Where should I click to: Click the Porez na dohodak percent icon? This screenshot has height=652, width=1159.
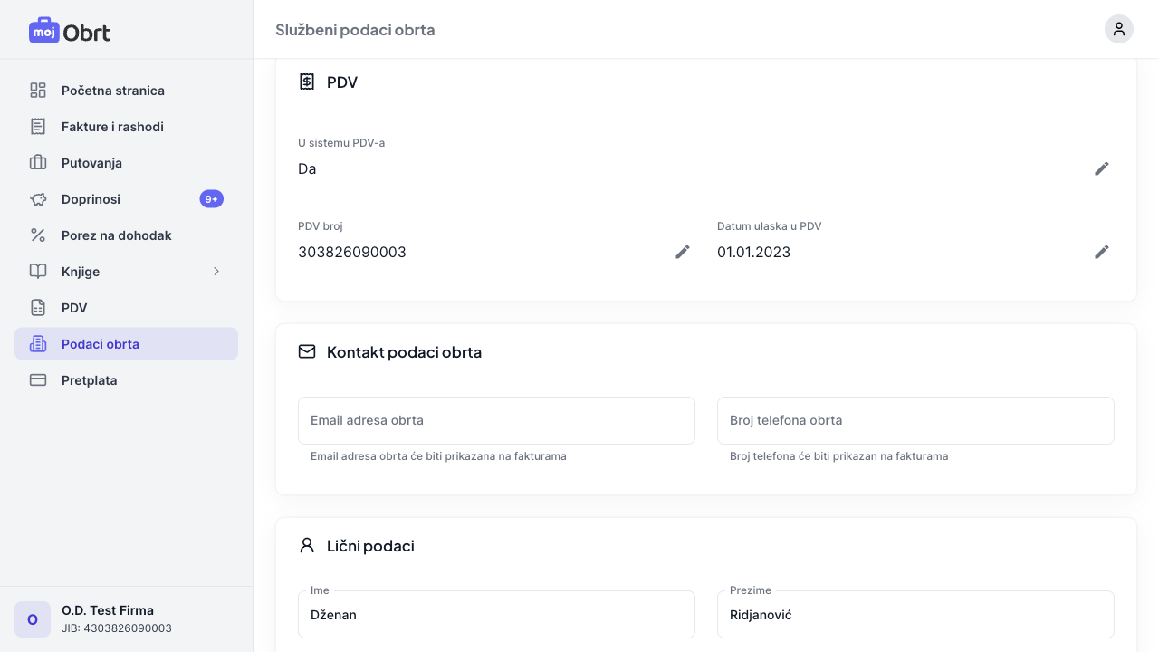[38, 235]
